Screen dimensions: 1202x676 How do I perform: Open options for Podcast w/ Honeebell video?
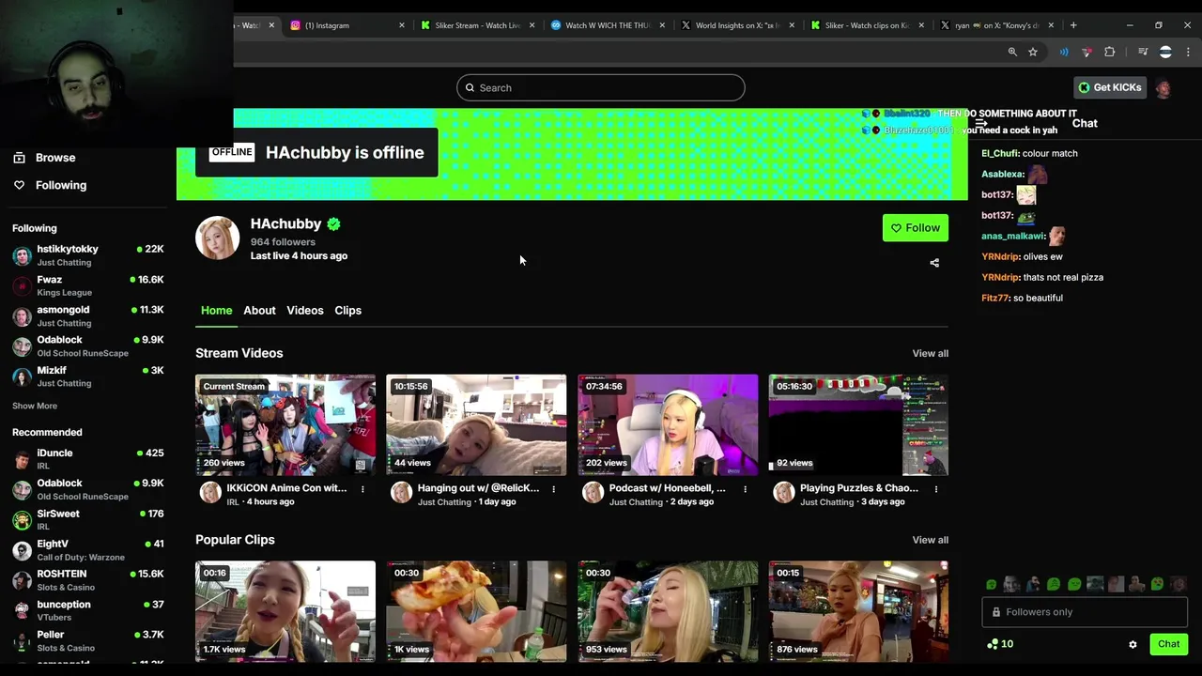(x=746, y=489)
